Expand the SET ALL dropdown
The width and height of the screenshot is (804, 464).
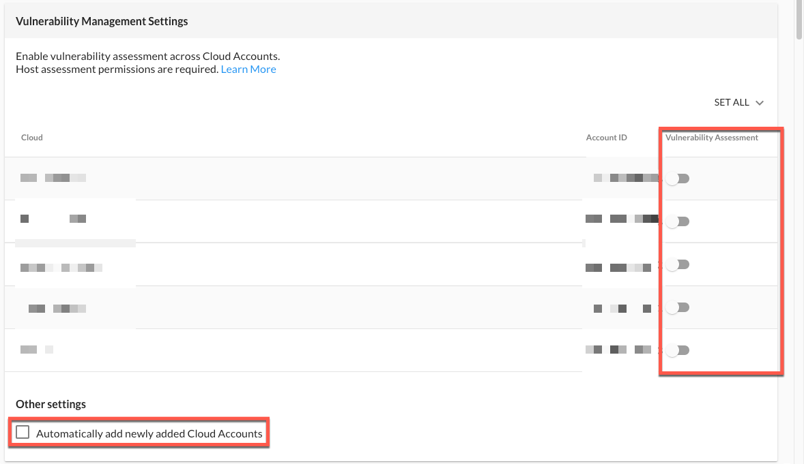739,102
